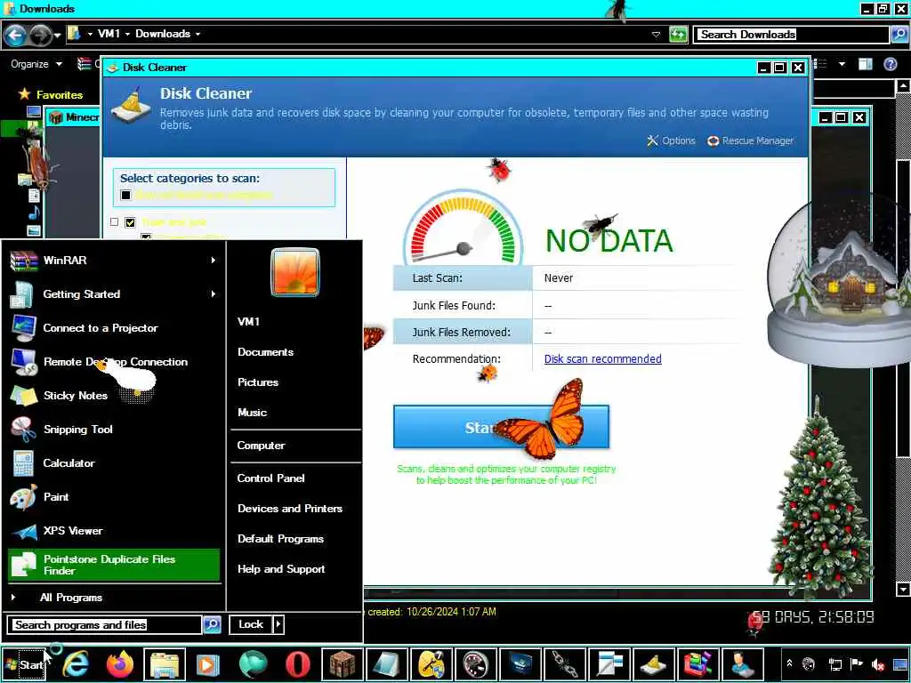
Task: Click the user figure taskbar icon
Action: pyautogui.click(x=743, y=663)
